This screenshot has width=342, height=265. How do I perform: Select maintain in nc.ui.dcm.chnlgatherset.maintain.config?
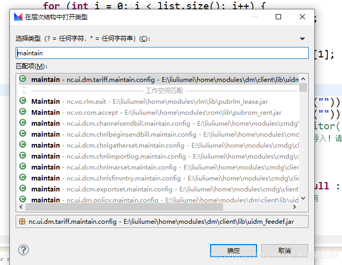[x=158, y=145]
